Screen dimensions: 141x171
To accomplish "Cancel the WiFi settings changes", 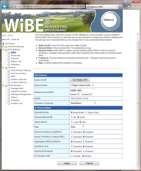I will point(89,163).
